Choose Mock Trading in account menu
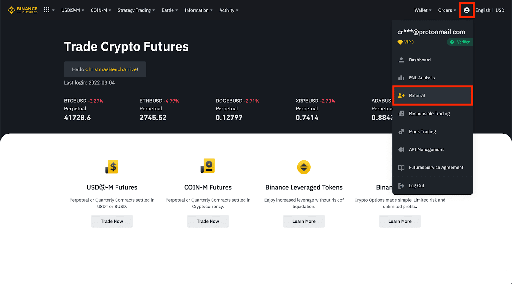 click(422, 132)
